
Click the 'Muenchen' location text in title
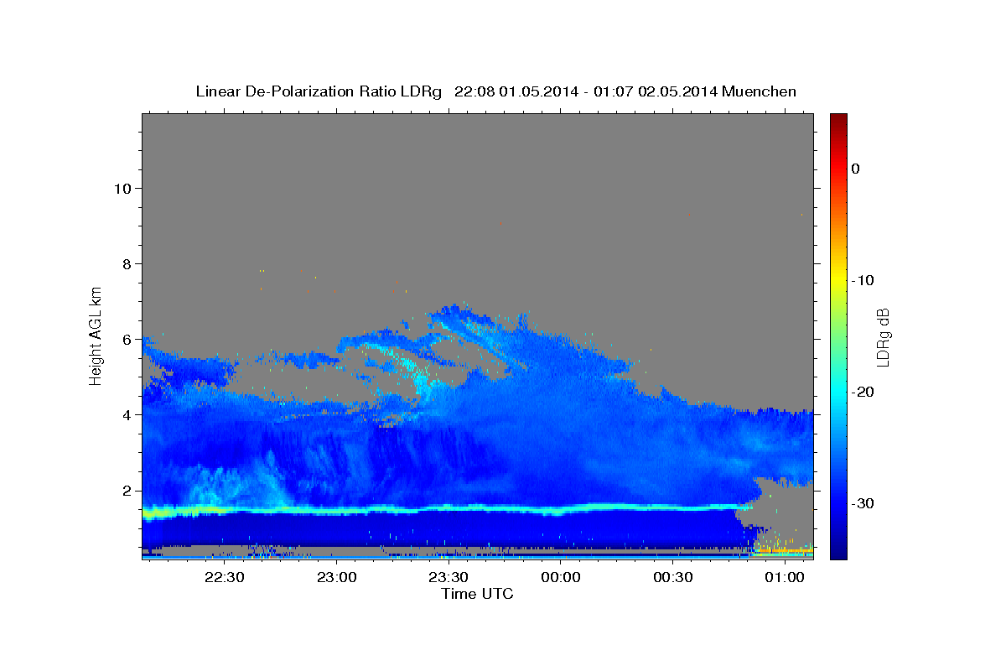coord(760,91)
